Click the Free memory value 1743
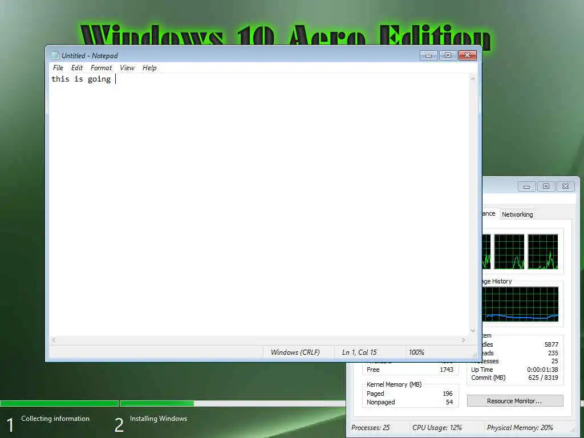The width and height of the screenshot is (584, 438). pyautogui.click(x=446, y=370)
